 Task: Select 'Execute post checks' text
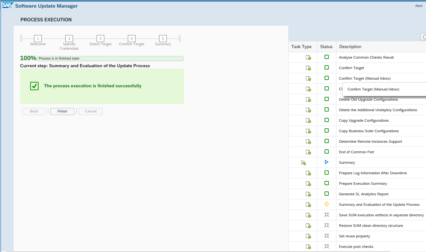[x=356, y=247]
